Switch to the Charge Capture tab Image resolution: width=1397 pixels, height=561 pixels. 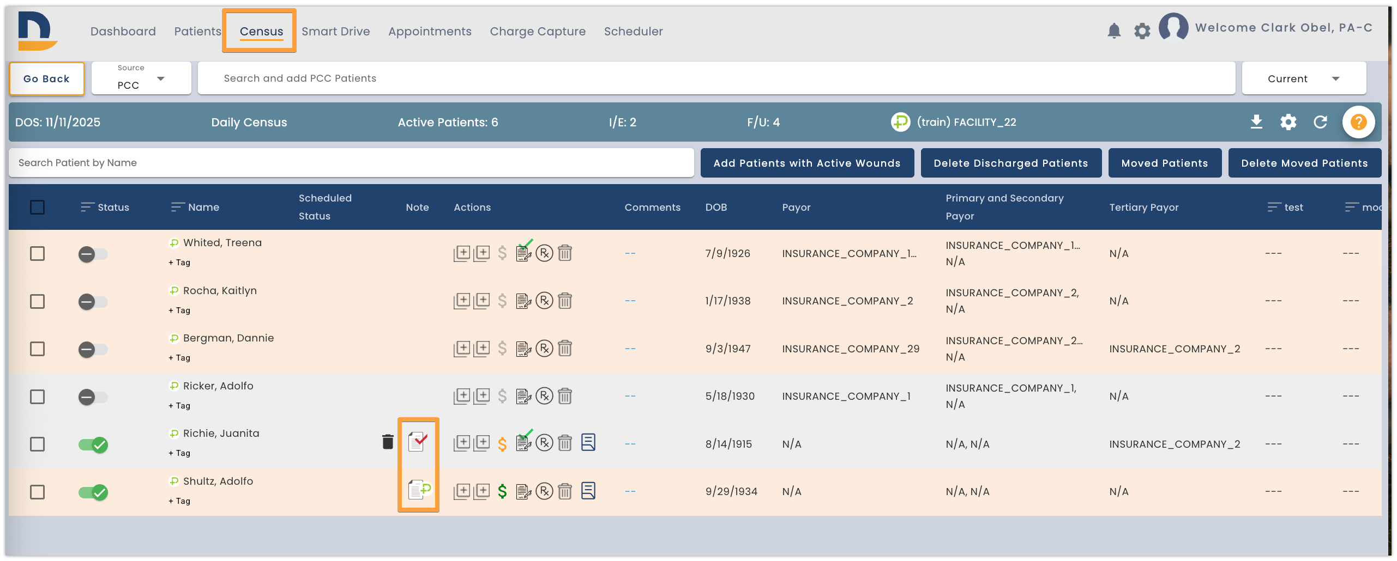[537, 31]
